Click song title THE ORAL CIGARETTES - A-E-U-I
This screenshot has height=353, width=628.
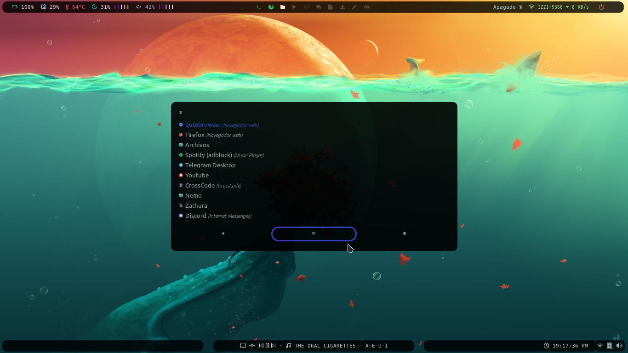point(341,346)
